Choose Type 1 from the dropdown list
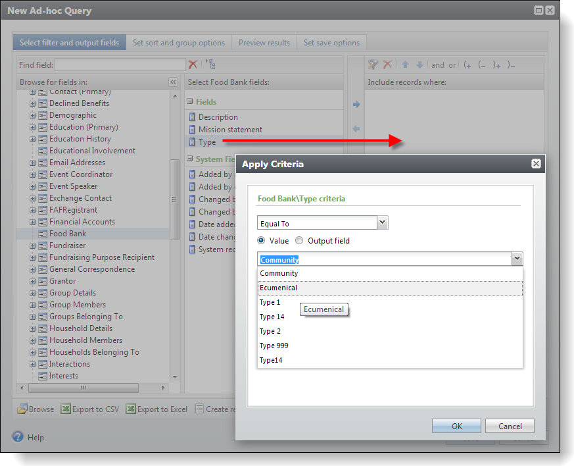 391,302
